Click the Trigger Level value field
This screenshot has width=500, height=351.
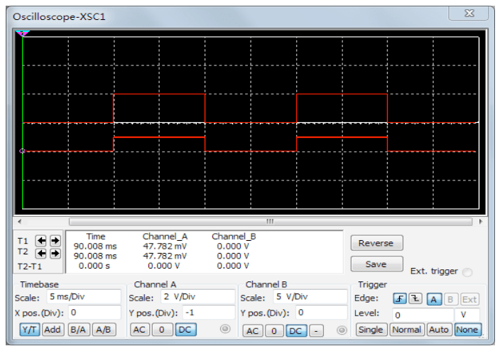click(423, 315)
